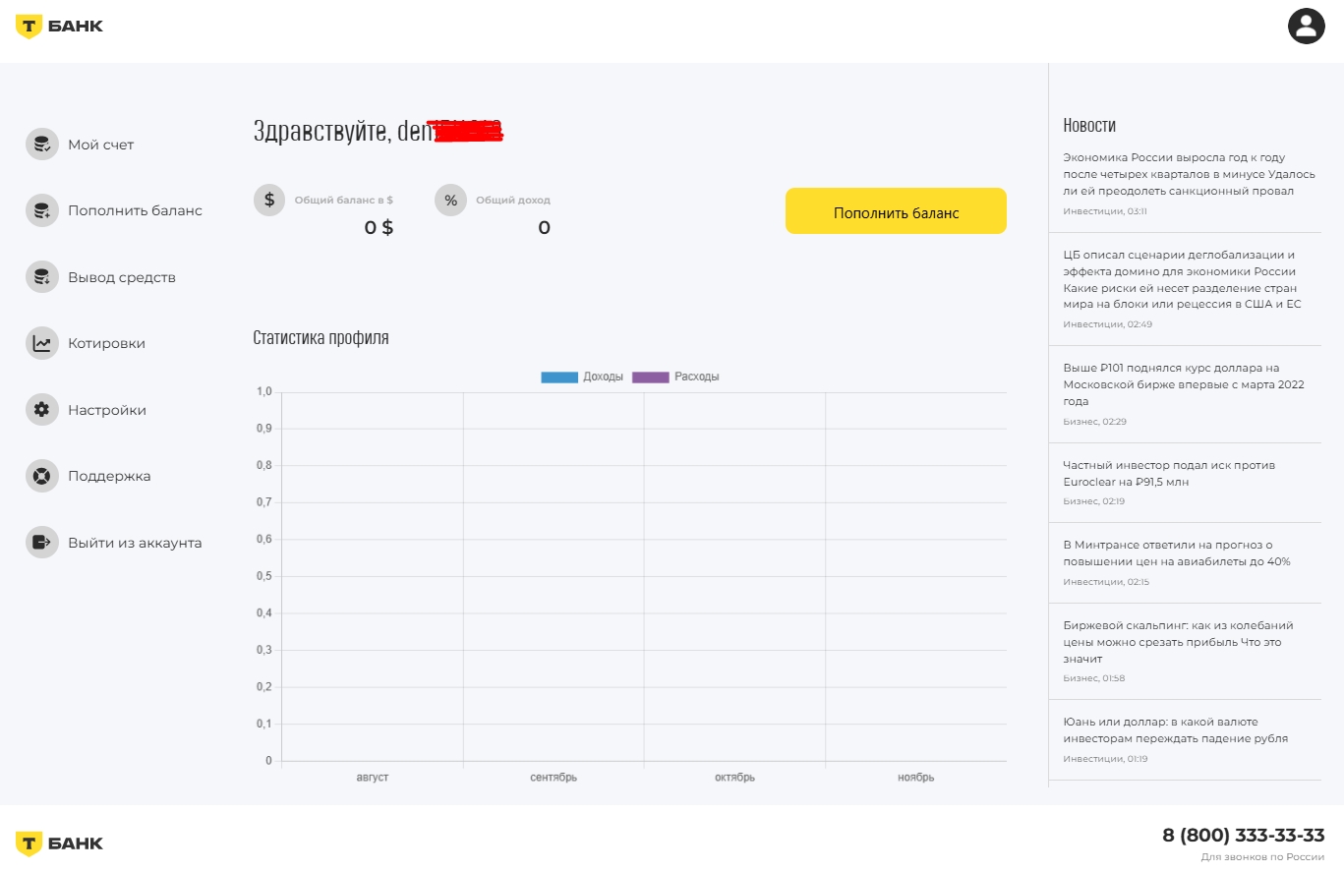Click the percent income icon
This screenshot has height=872, width=1344.
tap(450, 200)
